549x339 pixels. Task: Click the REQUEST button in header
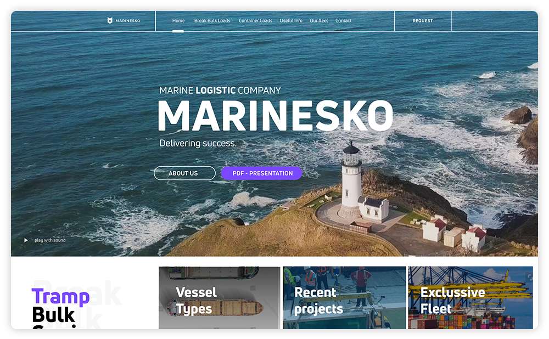(x=423, y=21)
